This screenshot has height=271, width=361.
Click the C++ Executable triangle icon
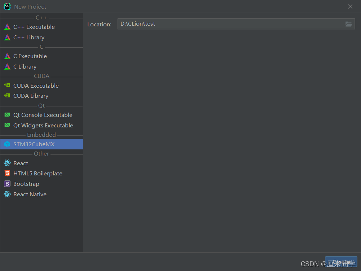(7, 27)
